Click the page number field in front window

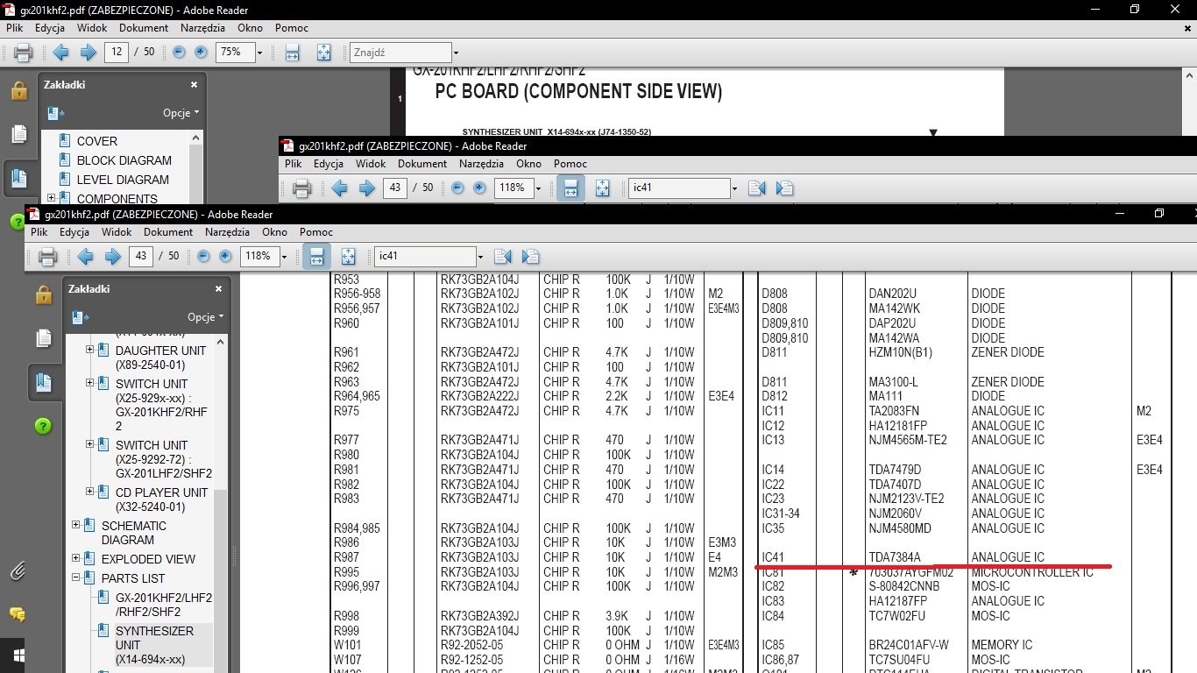pyautogui.click(x=139, y=257)
